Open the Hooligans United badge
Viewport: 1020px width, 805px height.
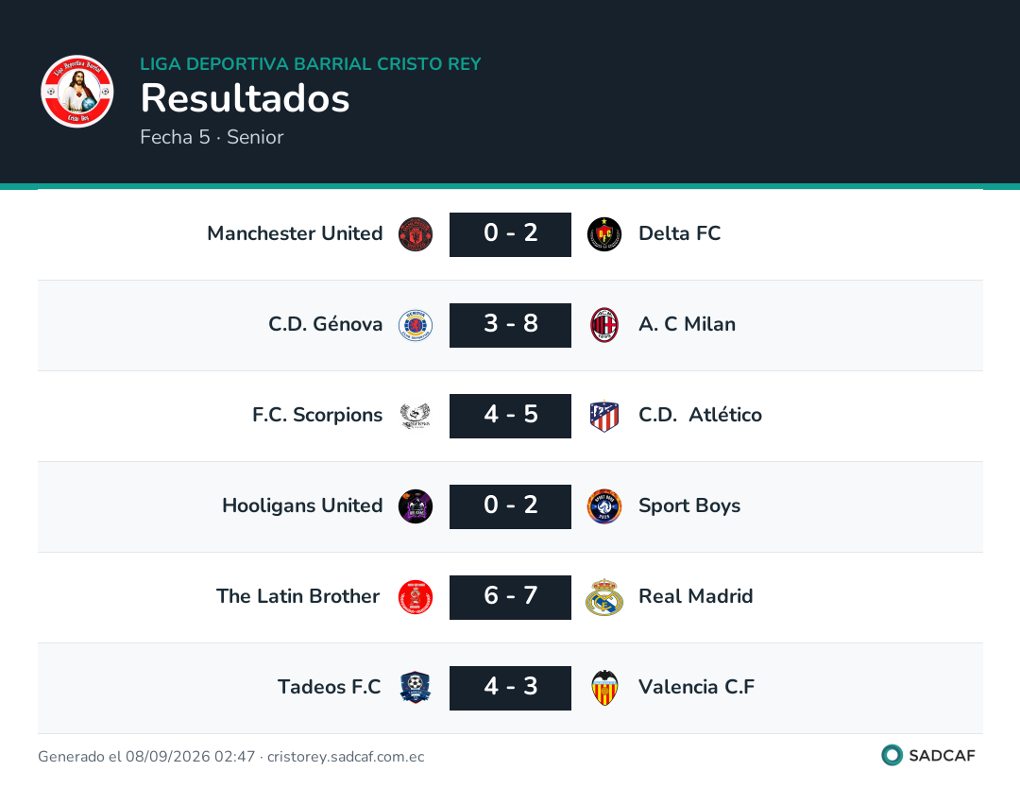pyautogui.click(x=415, y=506)
